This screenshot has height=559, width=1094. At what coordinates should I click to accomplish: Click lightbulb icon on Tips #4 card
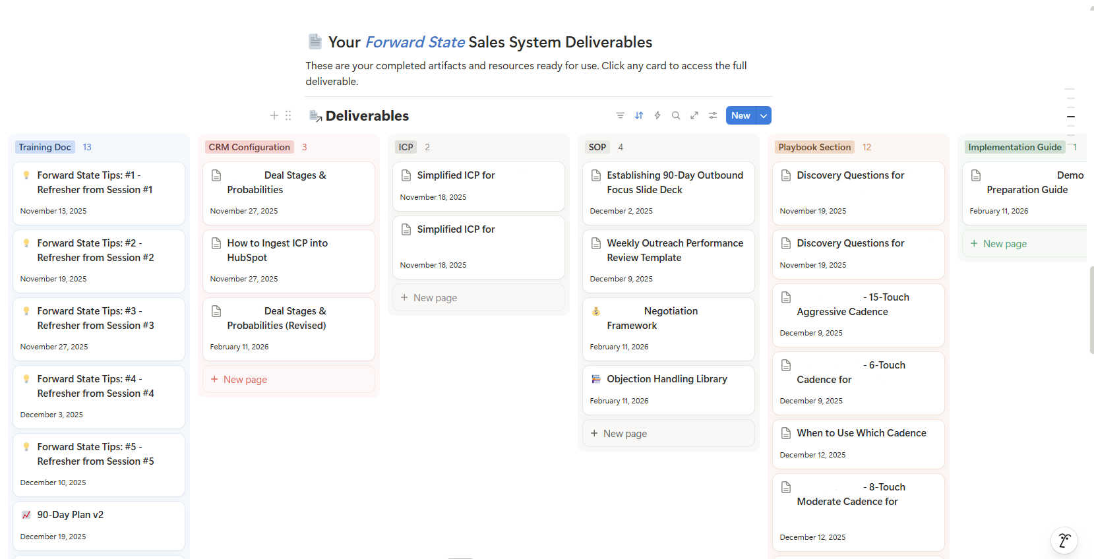coord(26,379)
